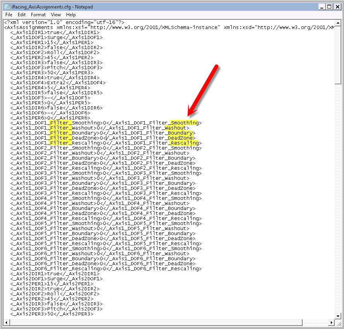The width and height of the screenshot is (344, 329).
Task: Click the Notepad icon in title bar
Action: [x=7, y=7]
